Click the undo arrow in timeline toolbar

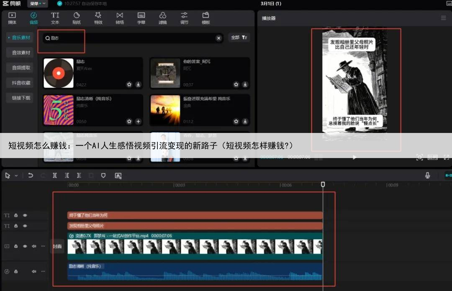pos(31,176)
